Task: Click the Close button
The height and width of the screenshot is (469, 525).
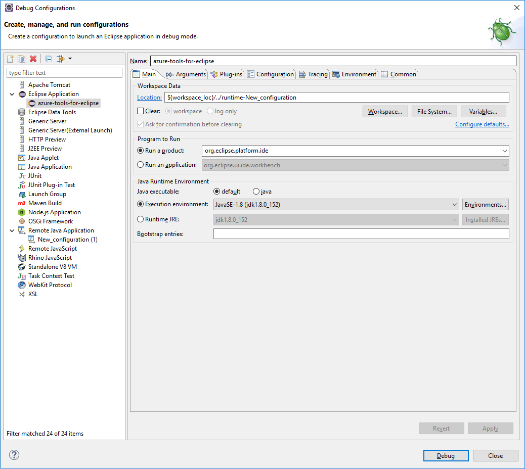Action: (x=495, y=456)
